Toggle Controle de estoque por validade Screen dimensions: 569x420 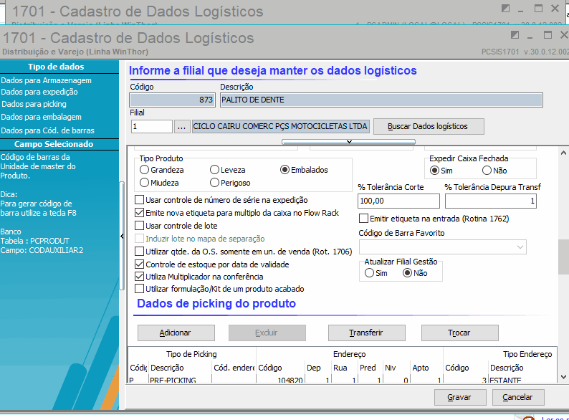[139, 264]
